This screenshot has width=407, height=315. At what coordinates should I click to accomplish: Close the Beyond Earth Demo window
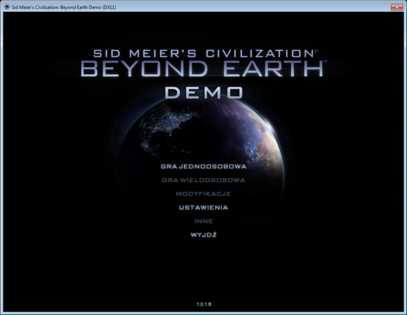click(x=397, y=7)
